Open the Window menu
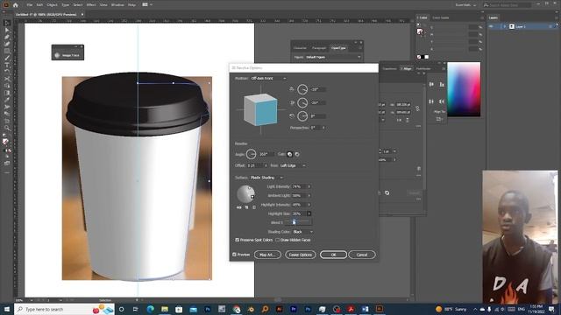Viewport: 561px width, 315px height. [117, 5]
